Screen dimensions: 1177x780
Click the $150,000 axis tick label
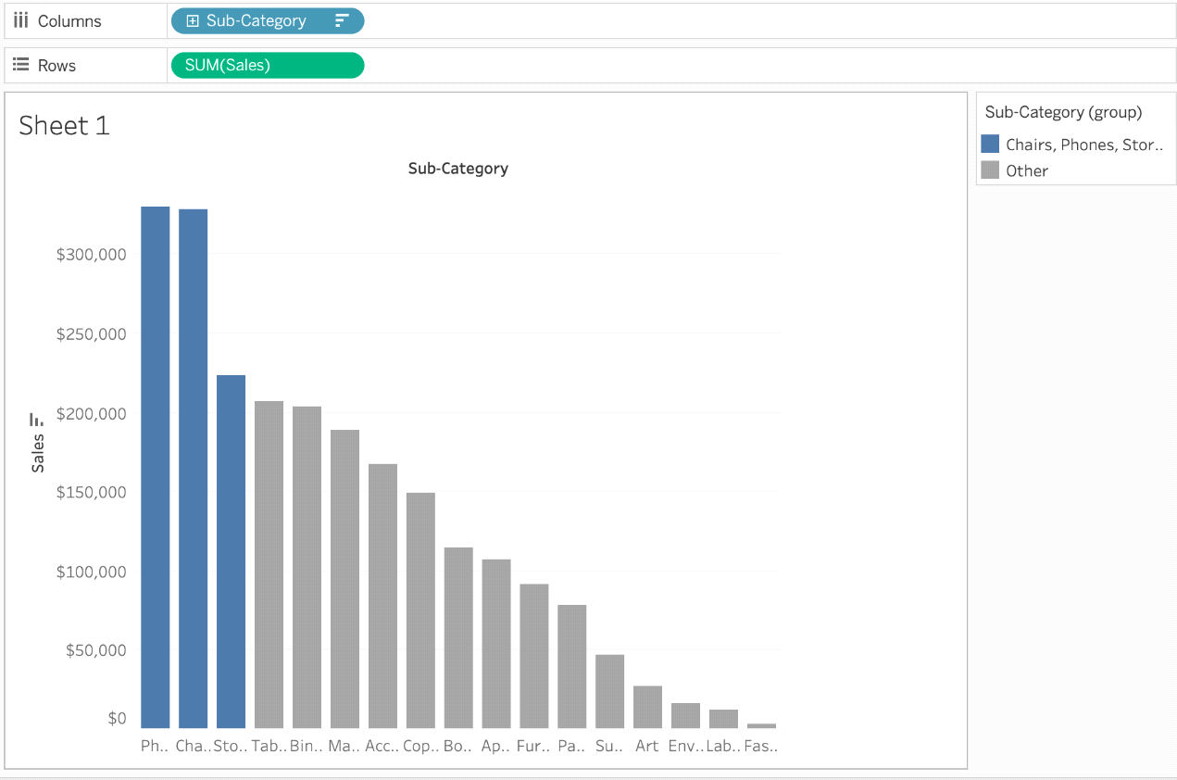(91, 492)
